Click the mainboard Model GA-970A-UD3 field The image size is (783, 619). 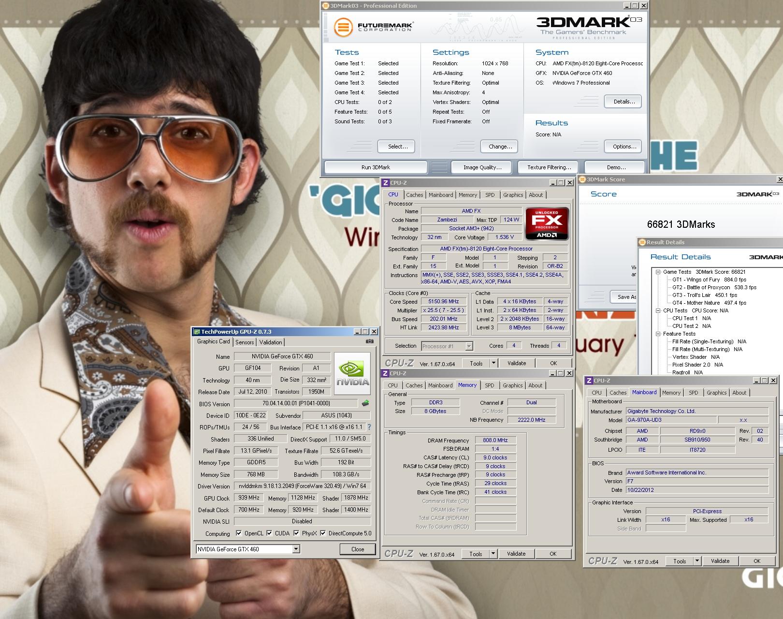(x=671, y=420)
